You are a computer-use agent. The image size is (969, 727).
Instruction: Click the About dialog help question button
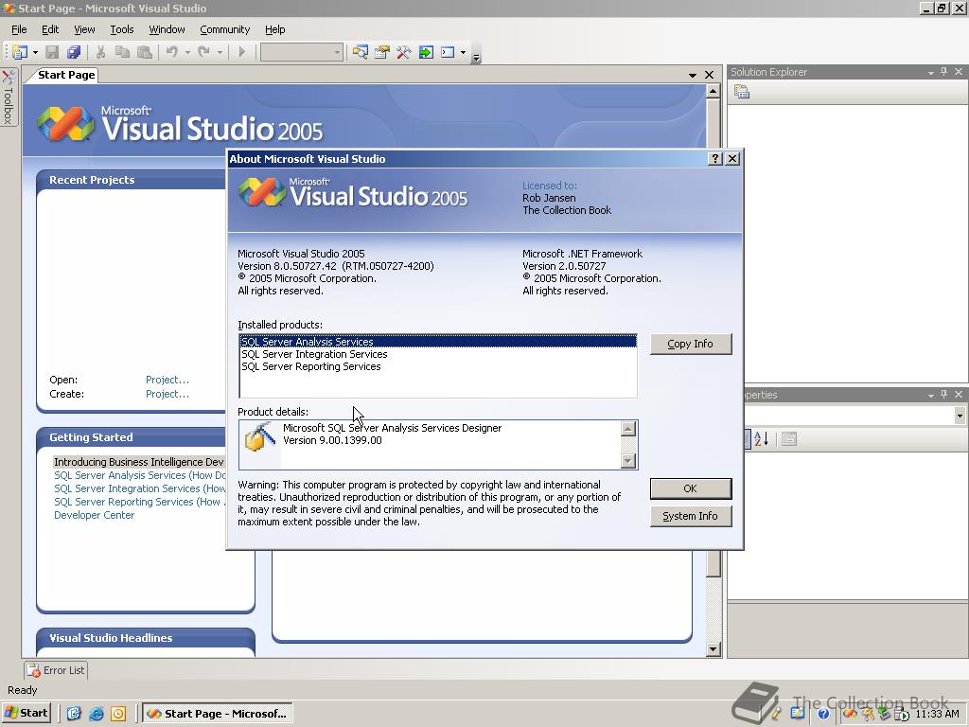[x=715, y=159]
